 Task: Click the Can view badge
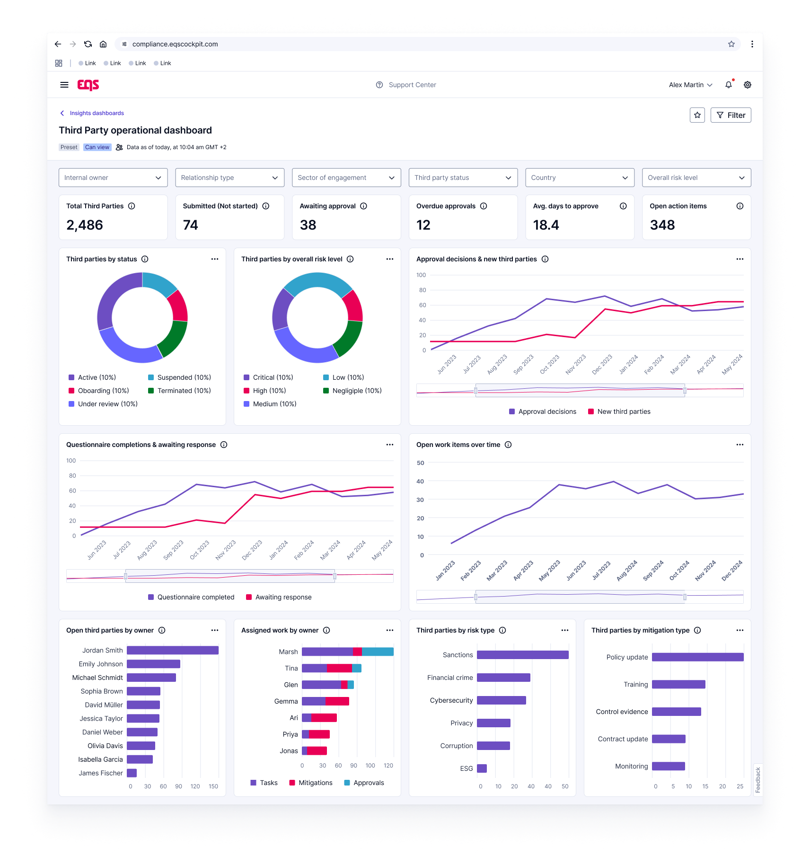click(x=97, y=147)
